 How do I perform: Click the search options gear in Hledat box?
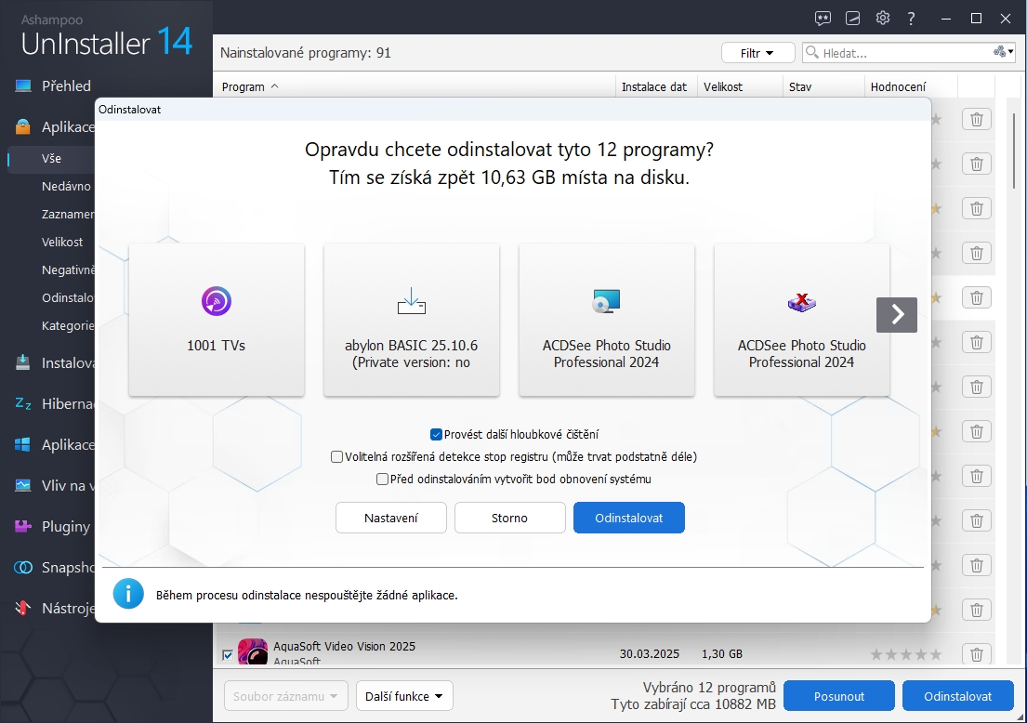tap(1003, 52)
